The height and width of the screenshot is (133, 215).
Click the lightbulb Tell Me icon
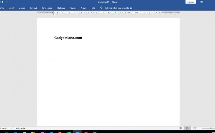tap(101, 8)
